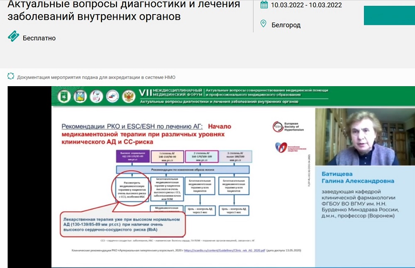Screen dimensions: 415x268
Task: Select the event date 10.03.2022 text
Action: coord(306,5)
